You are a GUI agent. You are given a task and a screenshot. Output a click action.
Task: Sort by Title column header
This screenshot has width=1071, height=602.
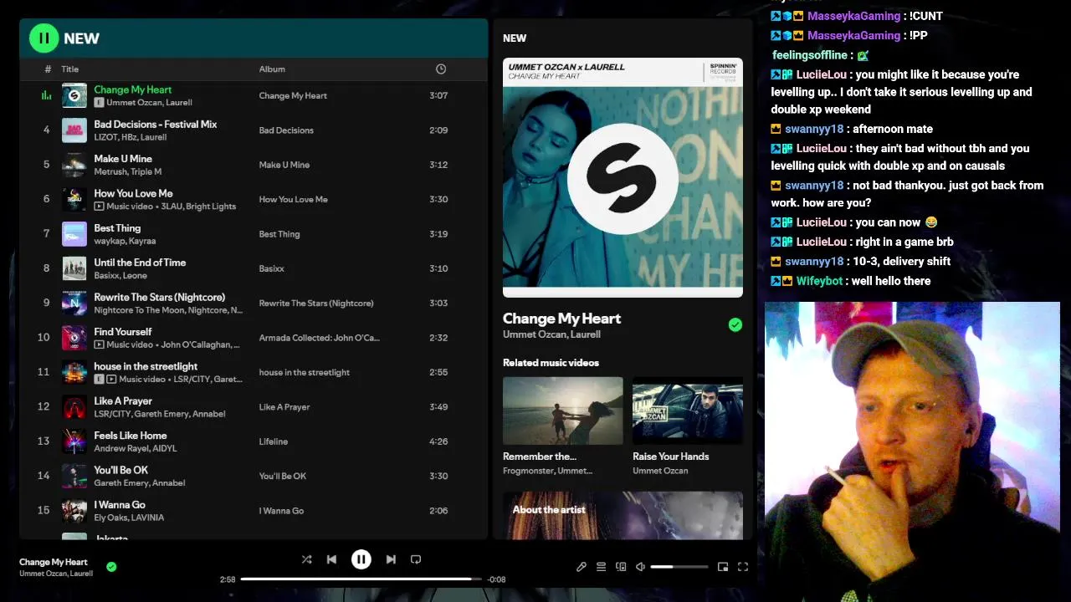point(69,69)
